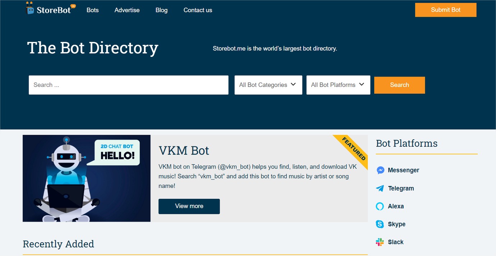Open the All Bot Platforms dropdown
Screen dimensions: 496x256
point(338,85)
